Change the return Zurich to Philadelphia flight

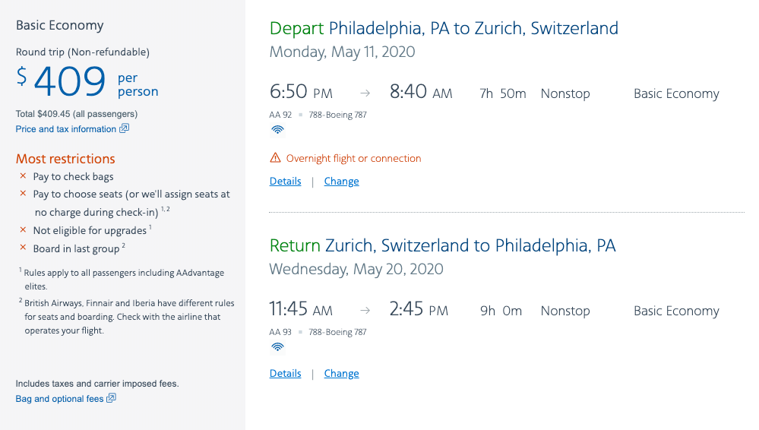341,374
